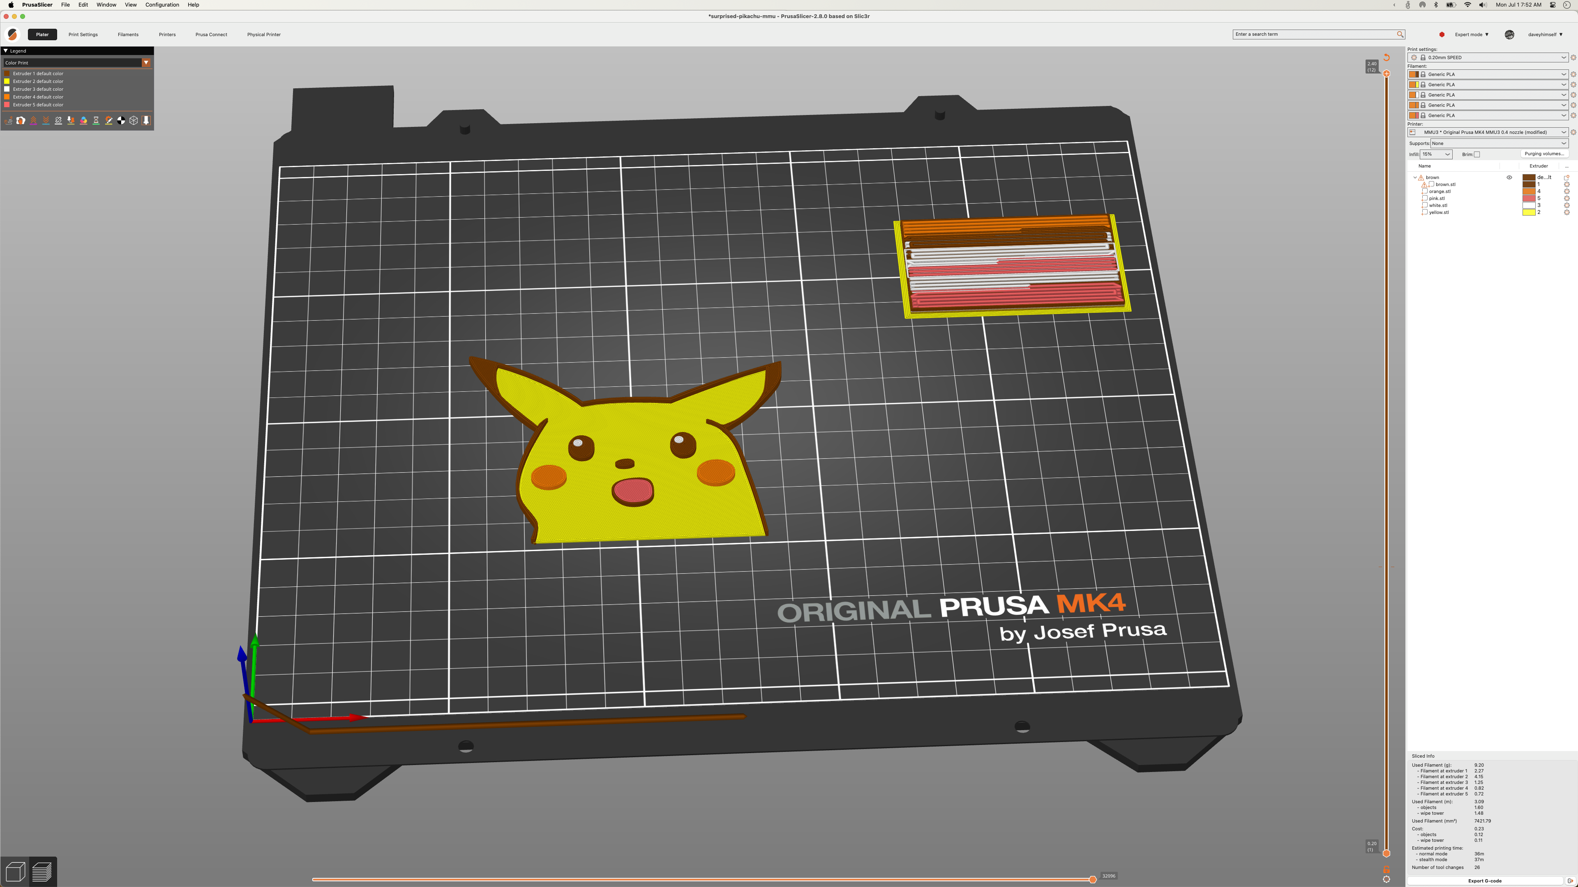
Task: Open the Color Print dropdown in the Legend
Action: pyautogui.click(x=146, y=62)
